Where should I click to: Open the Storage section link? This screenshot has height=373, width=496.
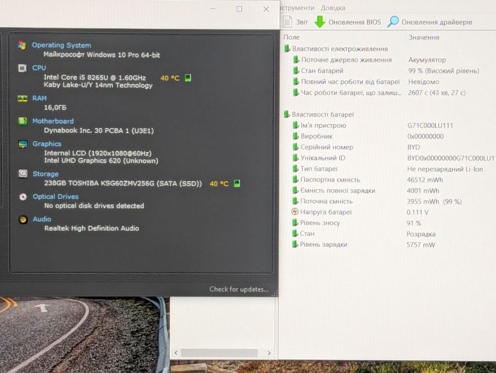[46, 174]
